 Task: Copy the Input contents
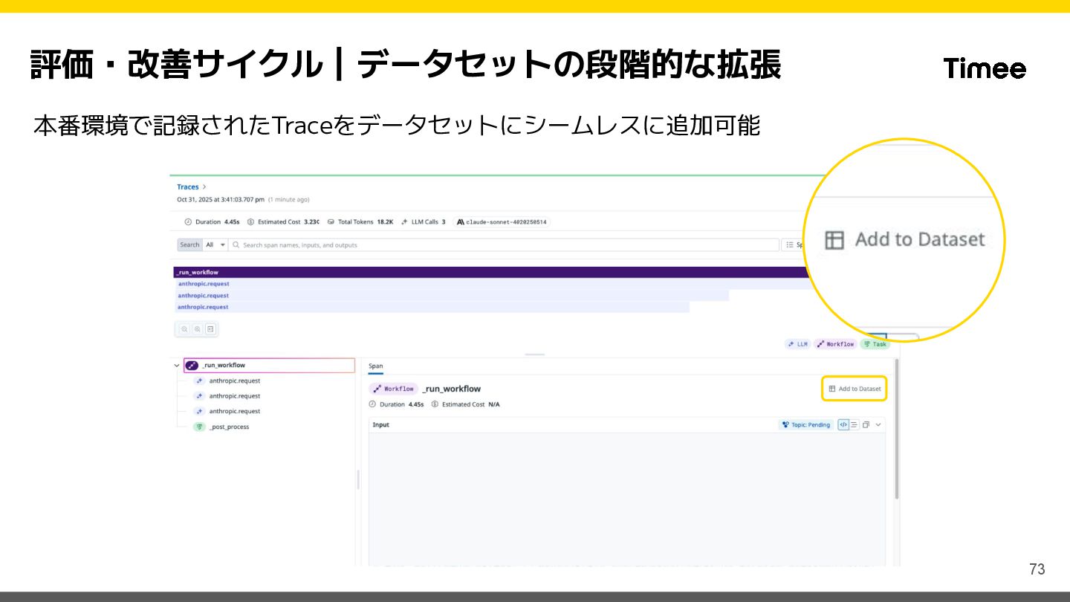tap(866, 425)
